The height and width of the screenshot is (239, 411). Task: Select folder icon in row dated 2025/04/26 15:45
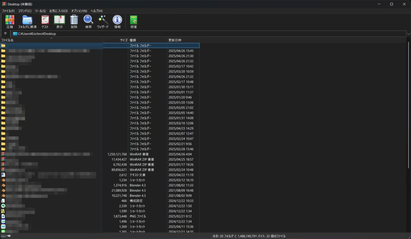(3, 51)
